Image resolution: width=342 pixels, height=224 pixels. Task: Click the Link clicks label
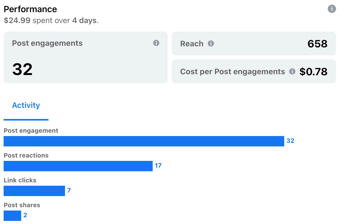point(20,180)
